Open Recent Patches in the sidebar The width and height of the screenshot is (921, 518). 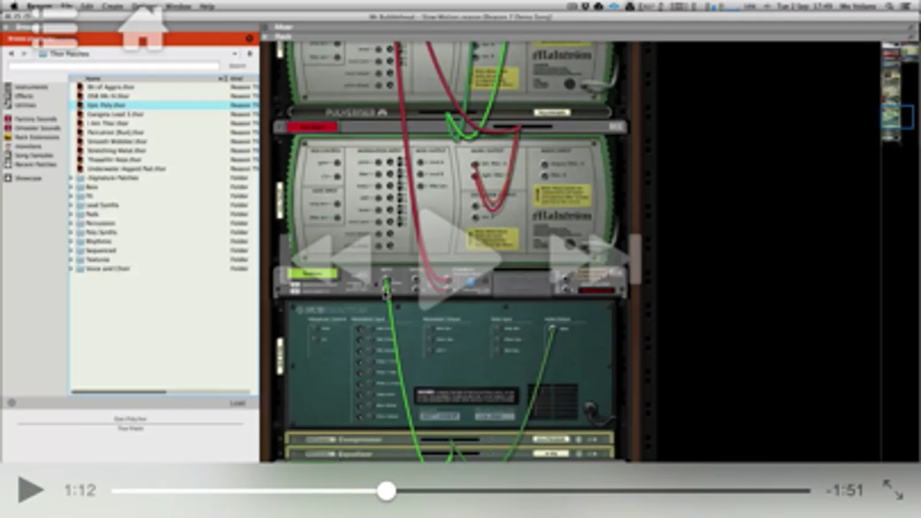(x=36, y=165)
